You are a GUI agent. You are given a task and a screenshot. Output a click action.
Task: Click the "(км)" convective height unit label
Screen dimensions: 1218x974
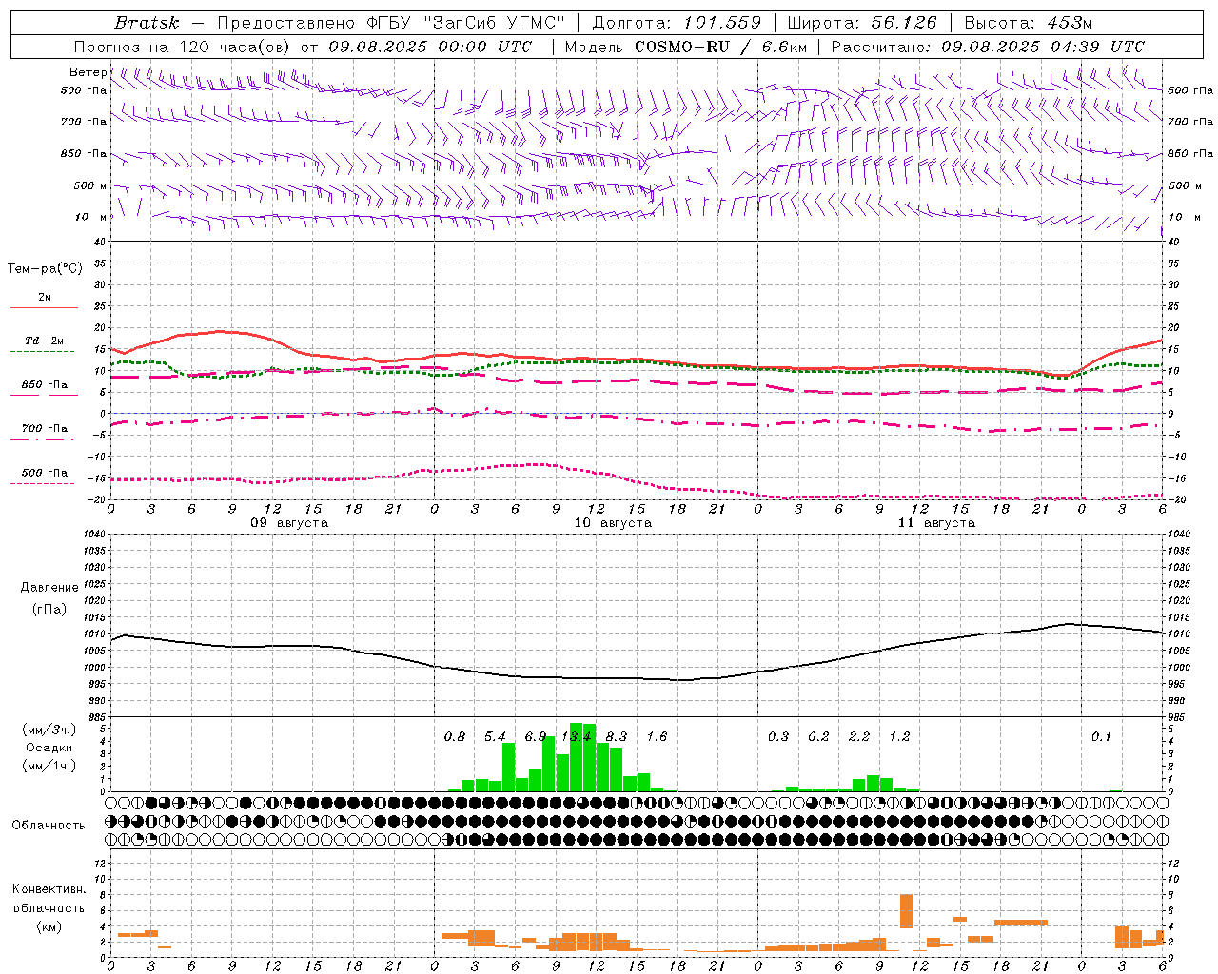[49, 926]
